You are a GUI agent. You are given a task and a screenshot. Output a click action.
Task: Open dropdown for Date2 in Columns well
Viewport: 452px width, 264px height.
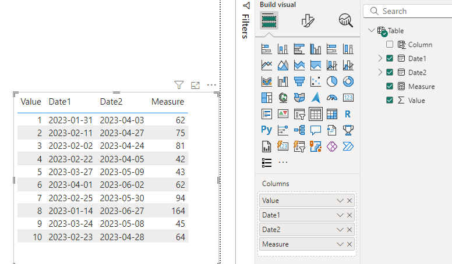pyautogui.click(x=340, y=230)
